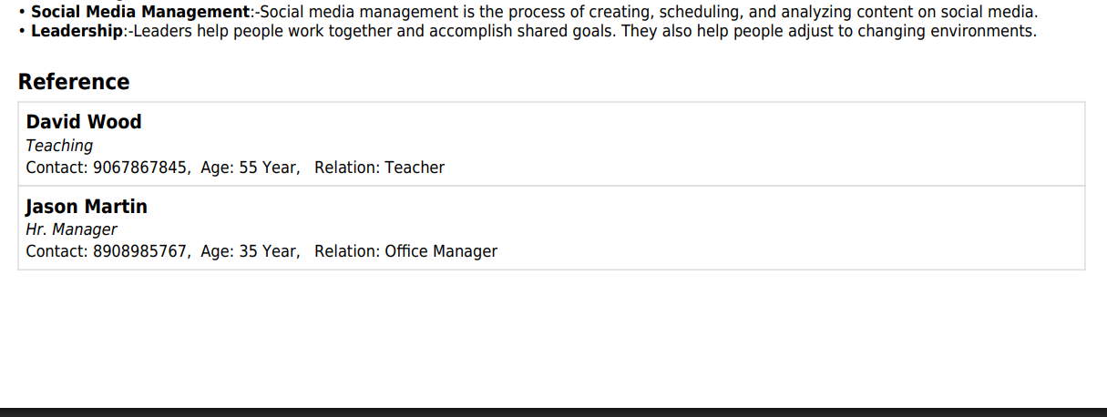Click the Age: 55 Year text
Screen dimensions: 1107x417
[250, 168]
